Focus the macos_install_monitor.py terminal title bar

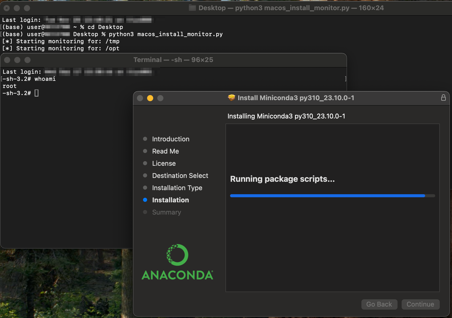tap(291, 8)
